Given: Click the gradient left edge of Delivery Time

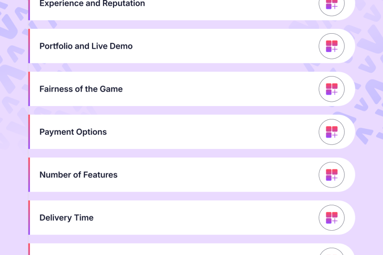Looking at the screenshot, I should pyautogui.click(x=29, y=218).
